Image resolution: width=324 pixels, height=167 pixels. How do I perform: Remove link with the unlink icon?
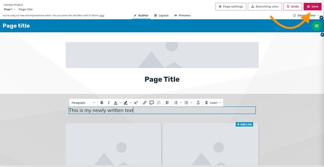pyautogui.click(x=159, y=103)
